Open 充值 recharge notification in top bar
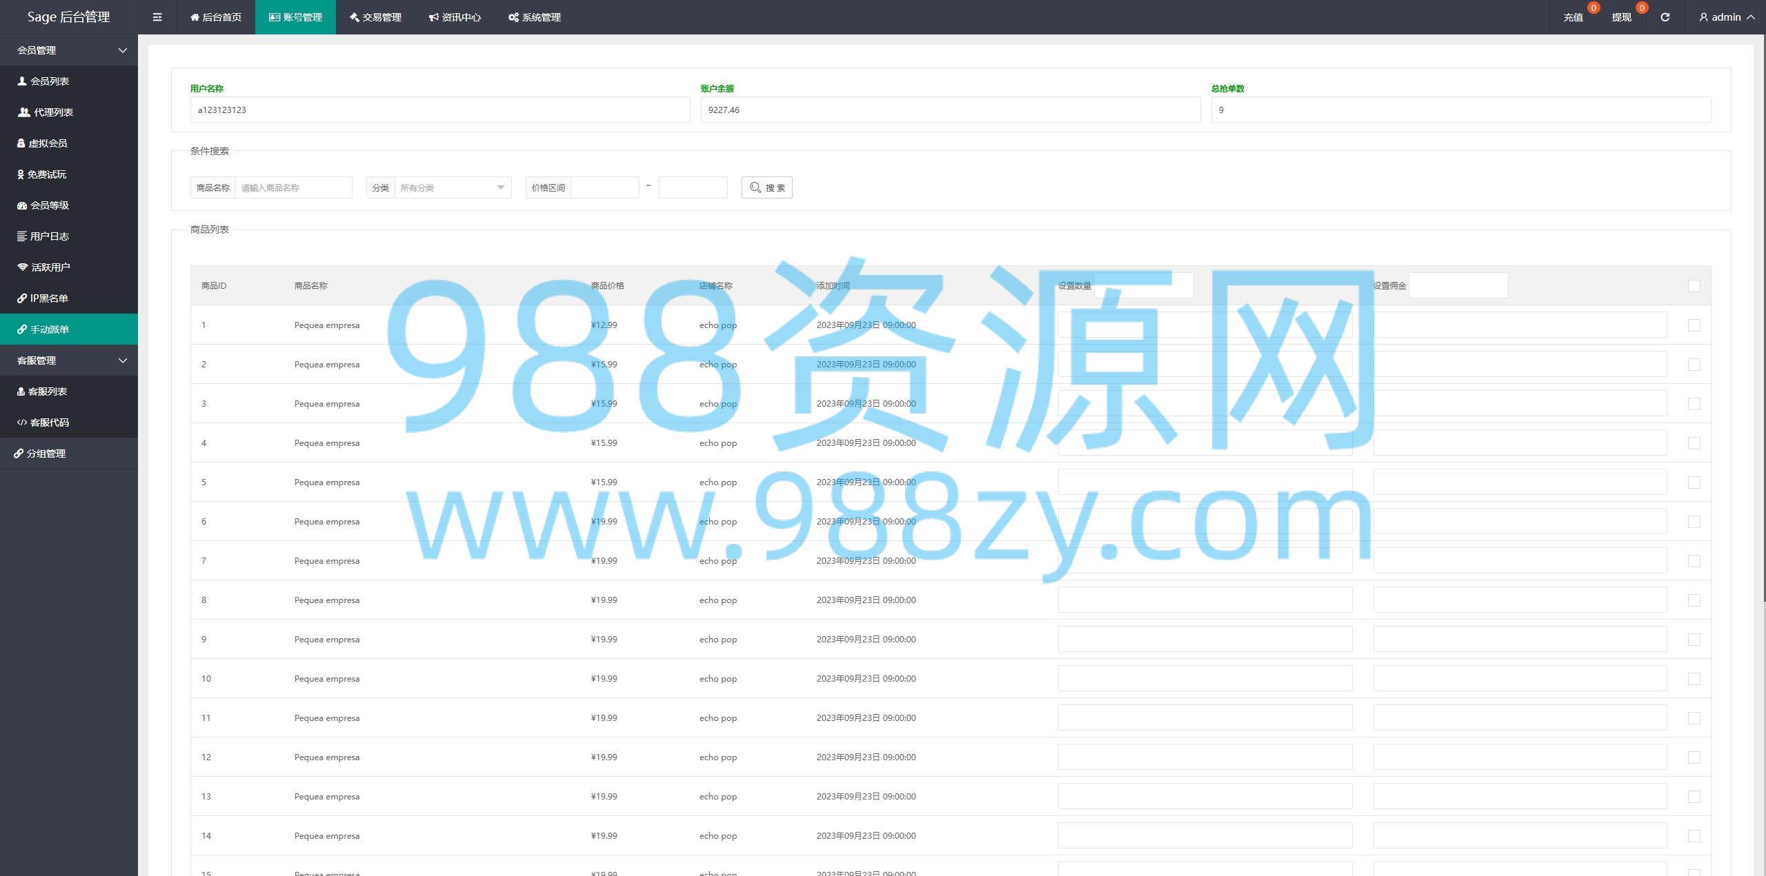The width and height of the screenshot is (1766, 876). tap(1573, 17)
